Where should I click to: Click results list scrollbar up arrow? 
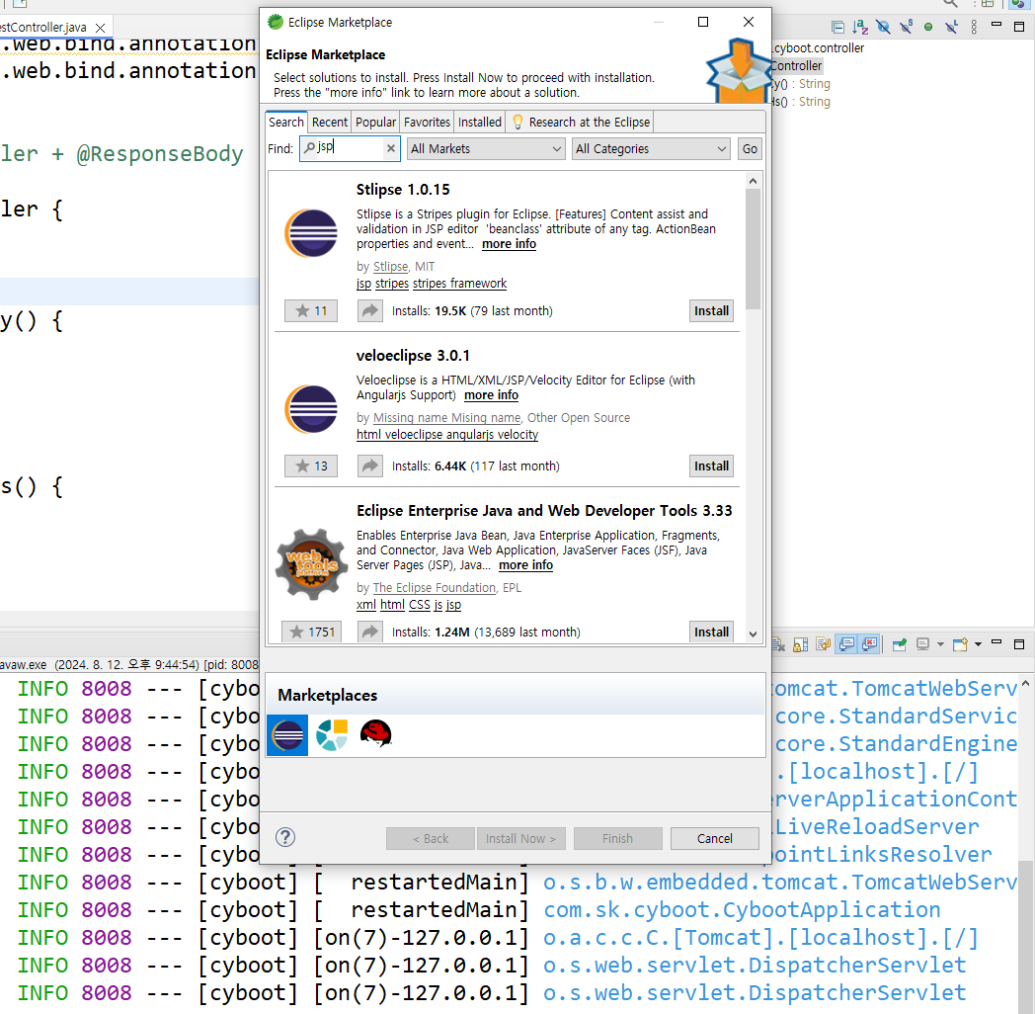[753, 181]
